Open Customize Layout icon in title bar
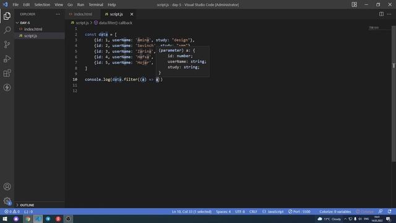 pos(355,4)
